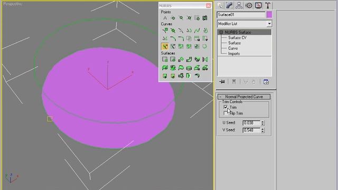338x190 pixels.
Task: Select the Create CV Curve on Surface tool
Action: 181,46
